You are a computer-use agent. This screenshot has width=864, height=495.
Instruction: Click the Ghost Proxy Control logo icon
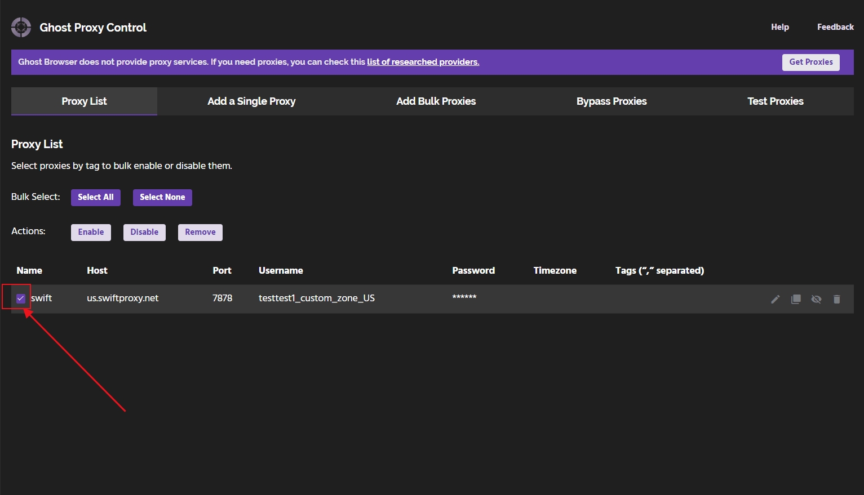pyautogui.click(x=21, y=27)
